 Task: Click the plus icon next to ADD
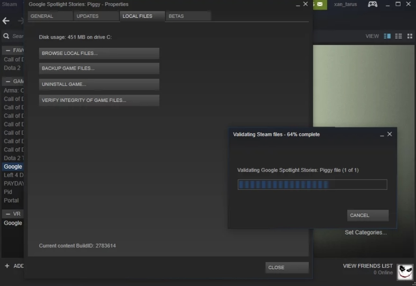pos(7,266)
